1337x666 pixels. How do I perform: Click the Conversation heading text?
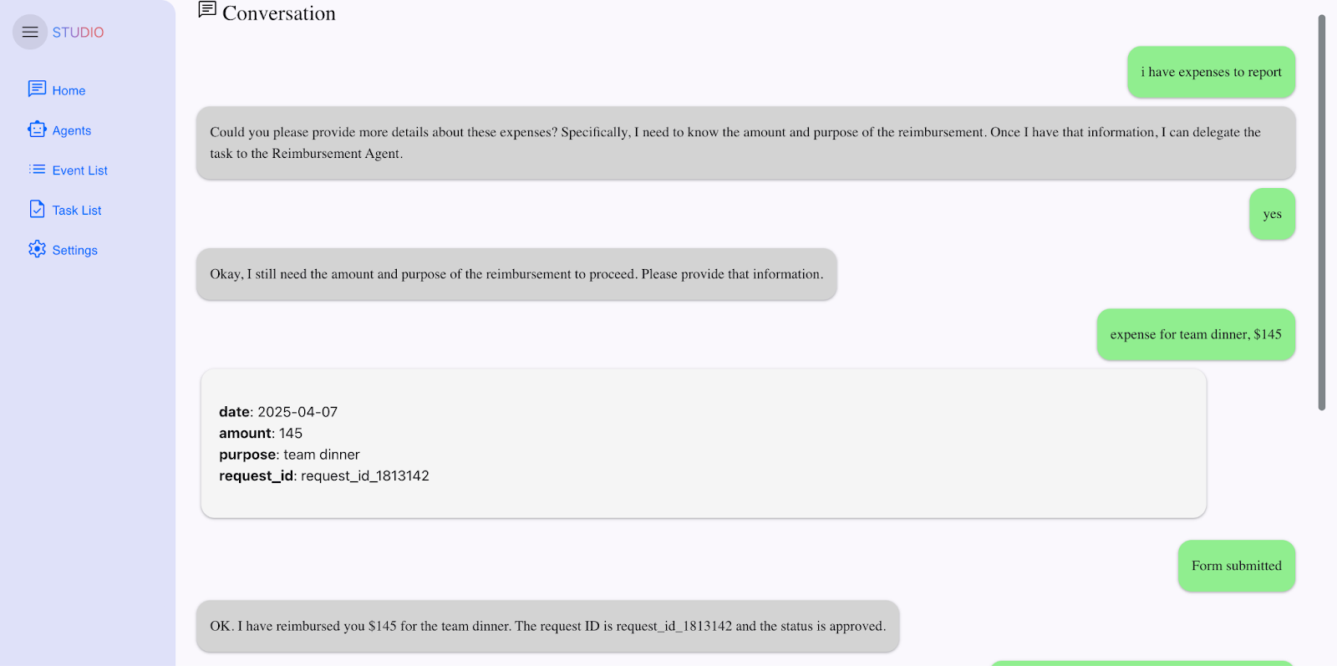[x=279, y=13]
